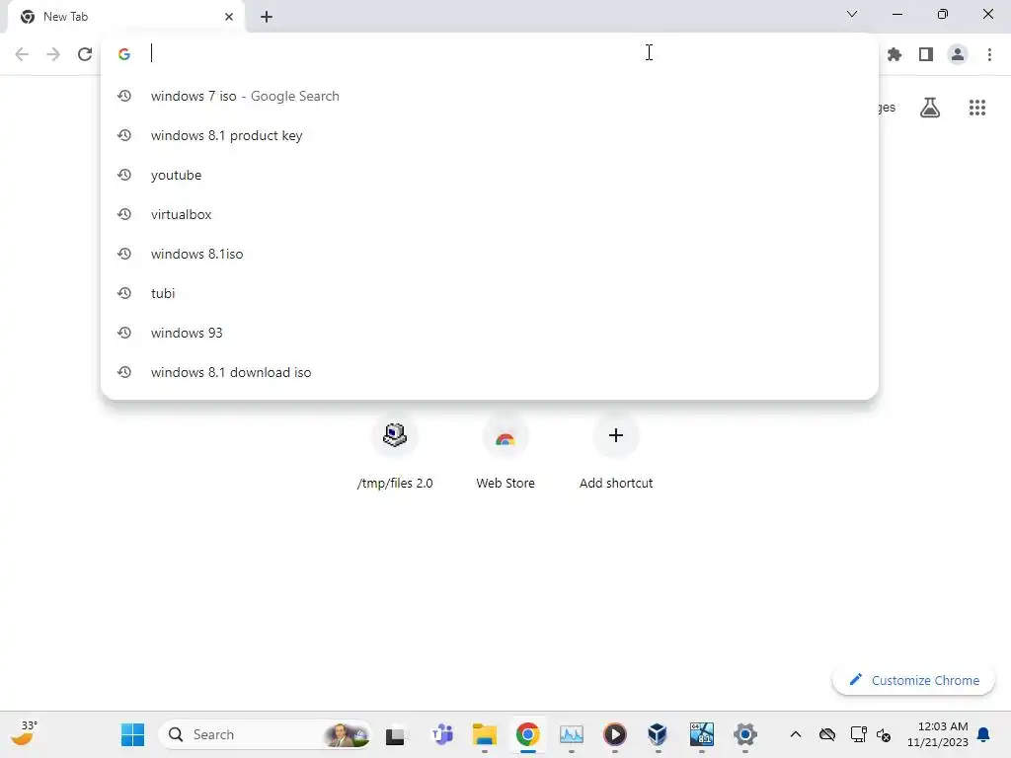
Task: Open Chrome's three-dot menu
Action: point(989,54)
